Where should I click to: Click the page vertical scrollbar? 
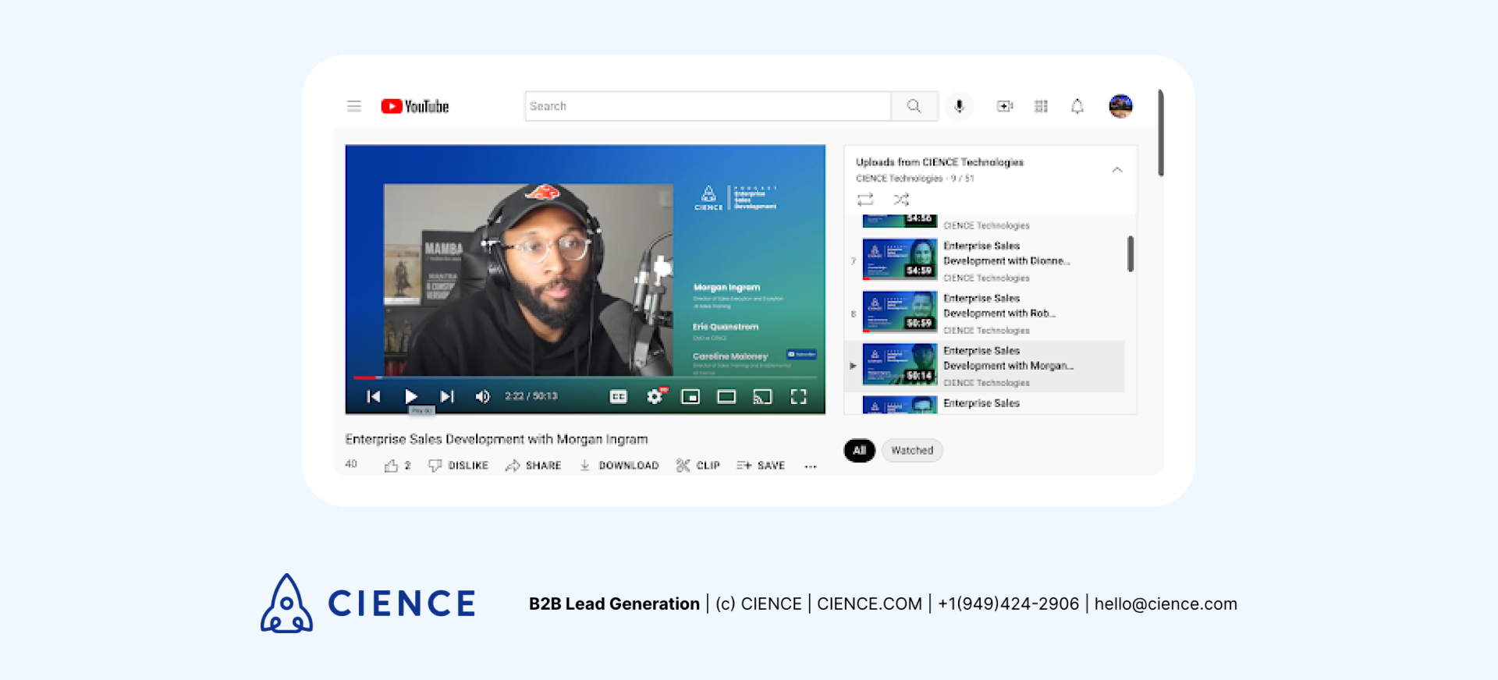point(1161,133)
